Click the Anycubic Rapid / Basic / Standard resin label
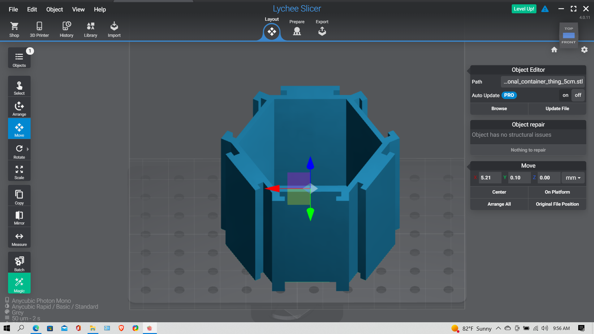The image size is (594, 334). (x=55, y=306)
